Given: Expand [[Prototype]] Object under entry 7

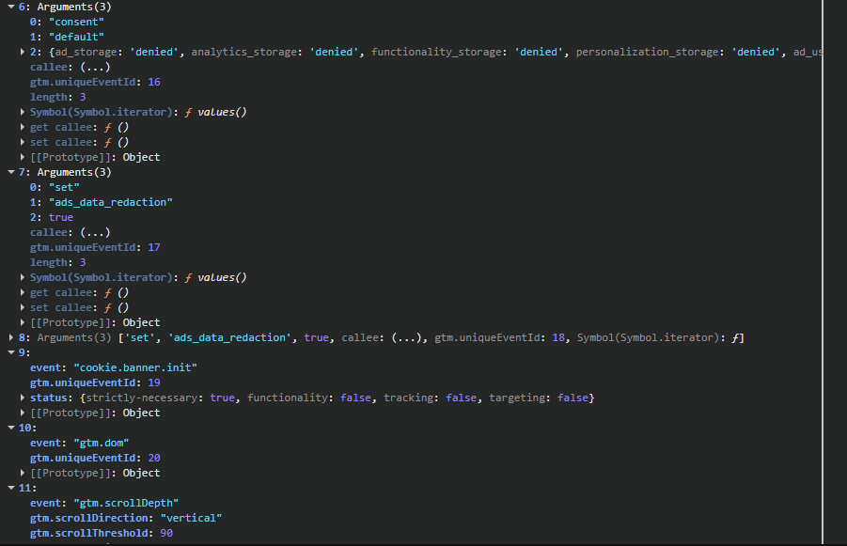Looking at the screenshot, I should pyautogui.click(x=23, y=322).
